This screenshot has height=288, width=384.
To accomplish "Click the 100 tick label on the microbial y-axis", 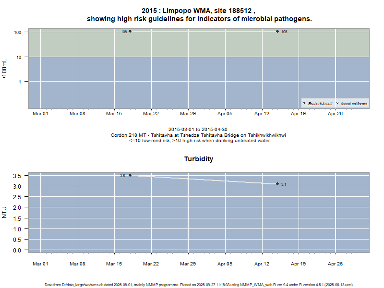I will tap(19, 32).
